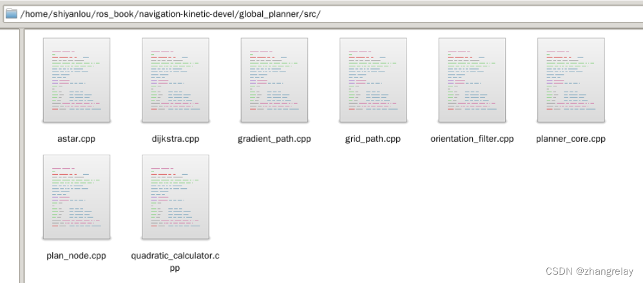Select the gradient_path.cpp file icon

[x=274, y=80]
